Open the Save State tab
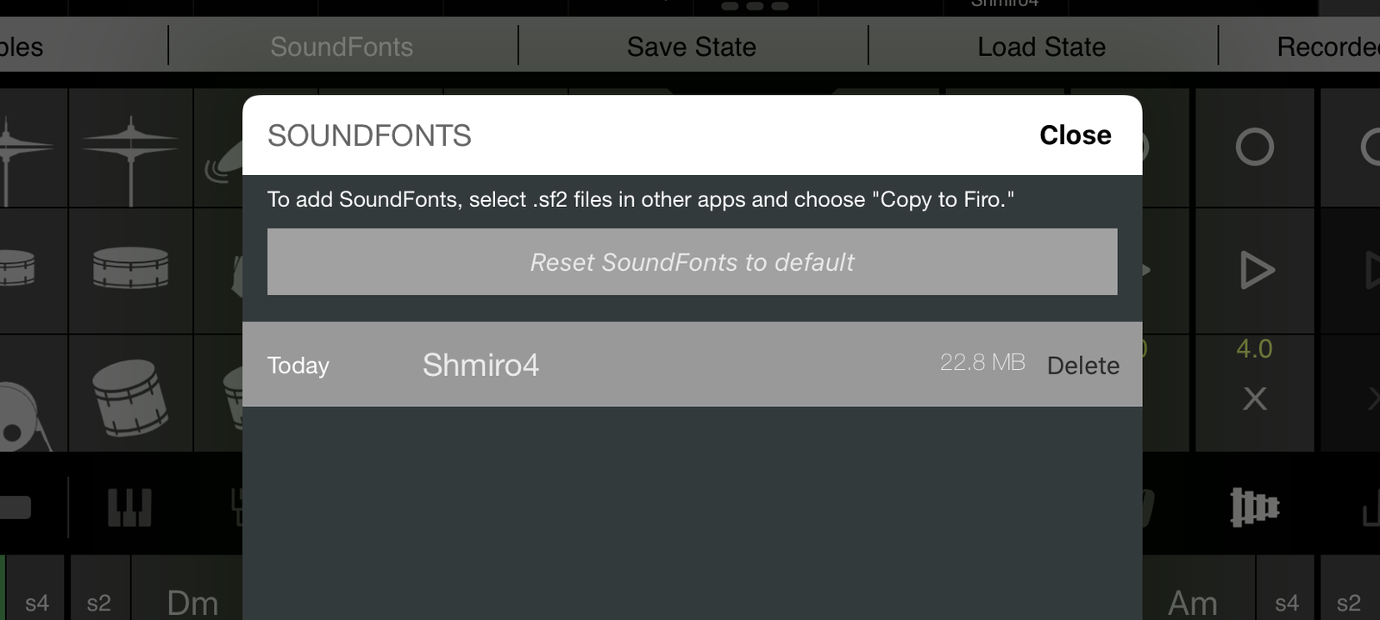This screenshot has height=620, width=1380. (692, 47)
